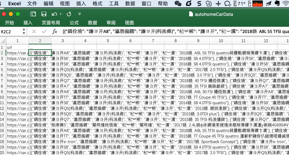Image resolution: width=289 pixels, height=155 pixels.
Task: Select row 10 header
Action: 3,97
